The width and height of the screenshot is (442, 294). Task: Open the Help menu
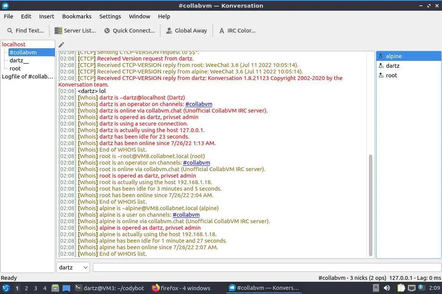tap(164, 16)
